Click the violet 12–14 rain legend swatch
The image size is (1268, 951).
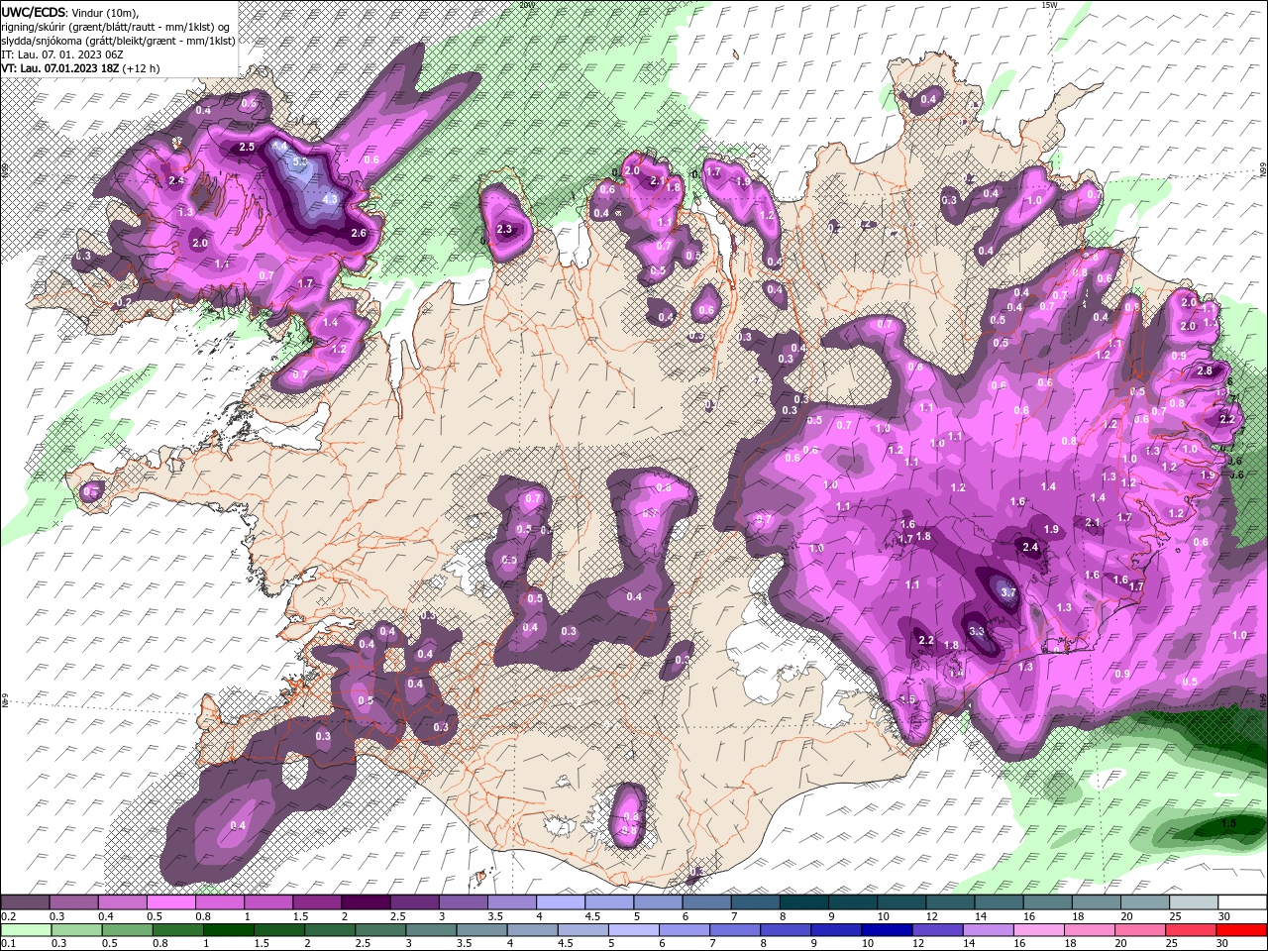tap(938, 930)
